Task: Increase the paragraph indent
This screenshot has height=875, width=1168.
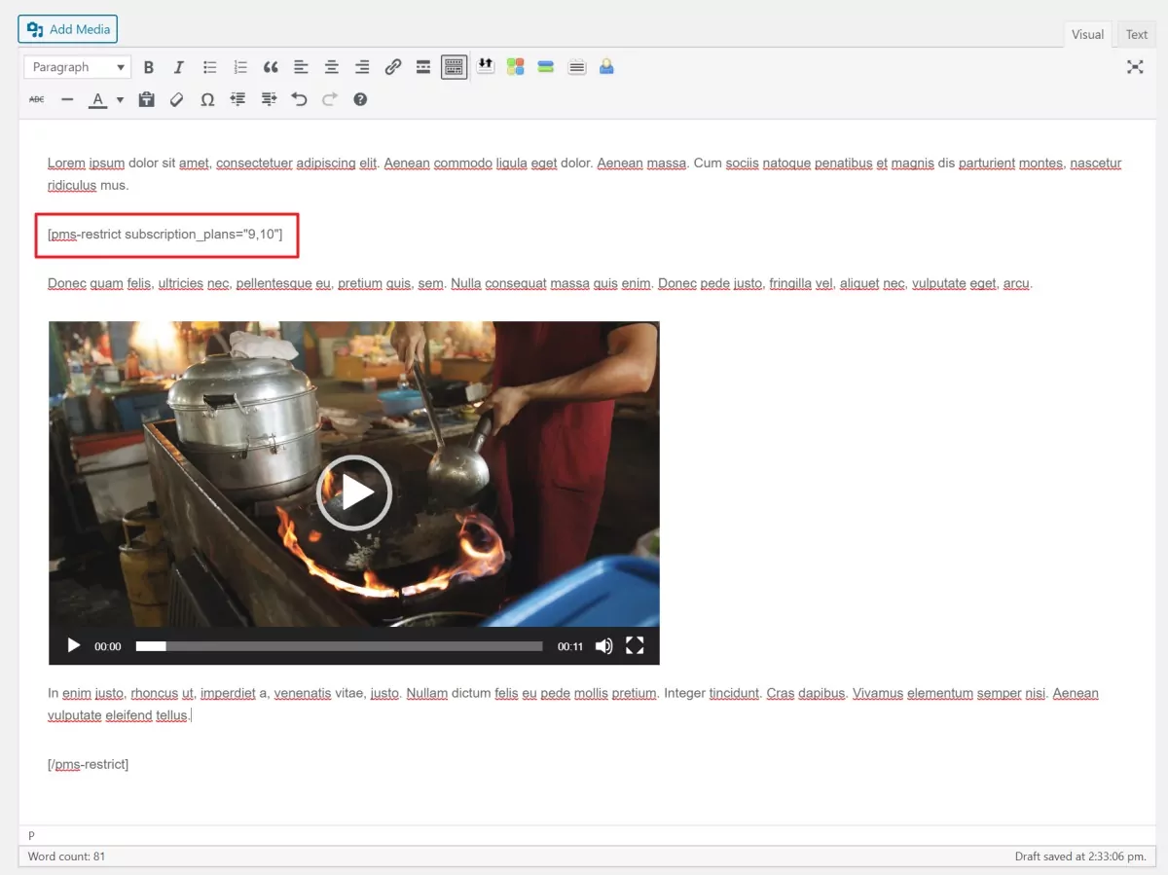Action: point(269,99)
